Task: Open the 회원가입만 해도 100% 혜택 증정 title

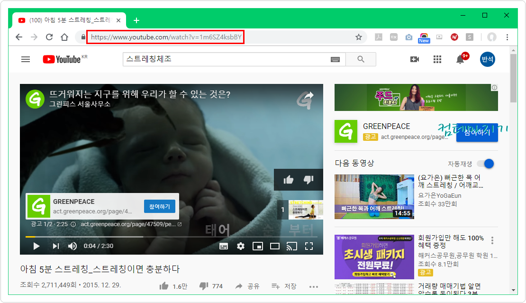Action: click(451, 242)
